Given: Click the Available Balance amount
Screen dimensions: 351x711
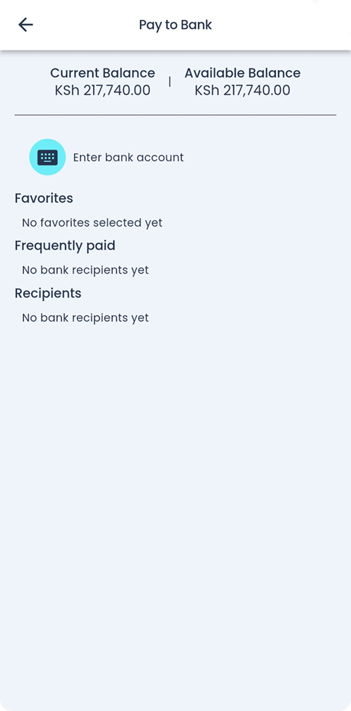Looking at the screenshot, I should click(x=242, y=89).
